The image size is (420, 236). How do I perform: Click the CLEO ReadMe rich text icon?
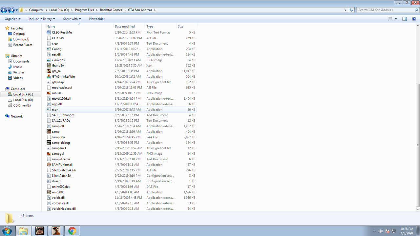click(49, 32)
